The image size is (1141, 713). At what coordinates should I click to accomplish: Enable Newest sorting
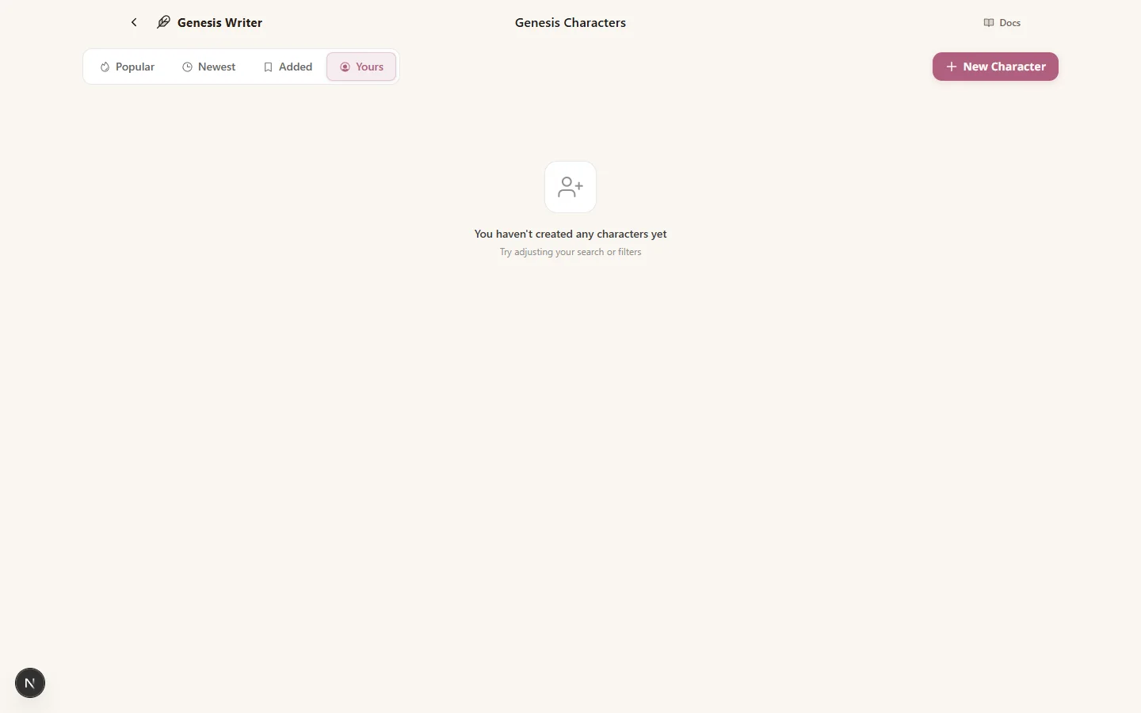(210, 67)
